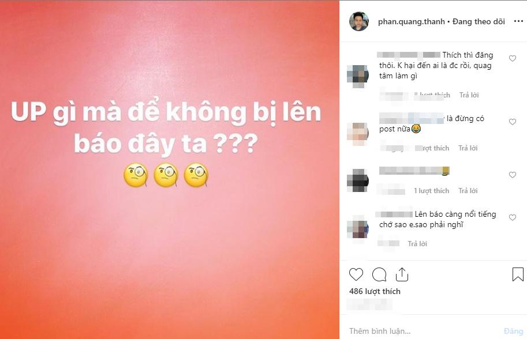Screen dimensions: 527x339
Task: View the 486 lượt thích likes list
Action: [x=375, y=291]
